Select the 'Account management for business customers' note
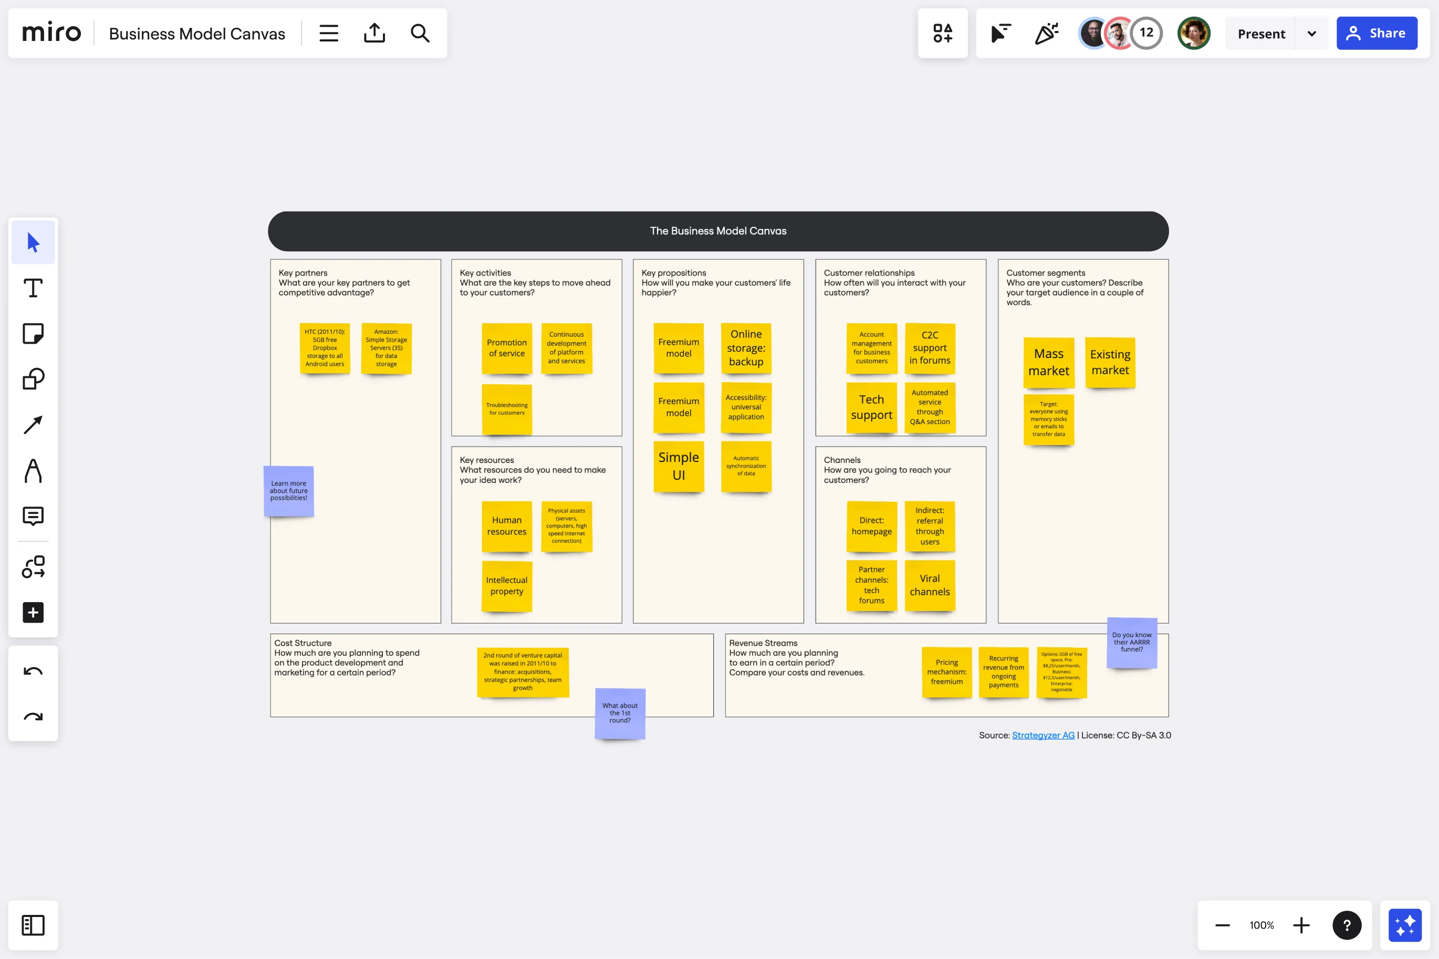The height and width of the screenshot is (959, 1439). (871, 348)
